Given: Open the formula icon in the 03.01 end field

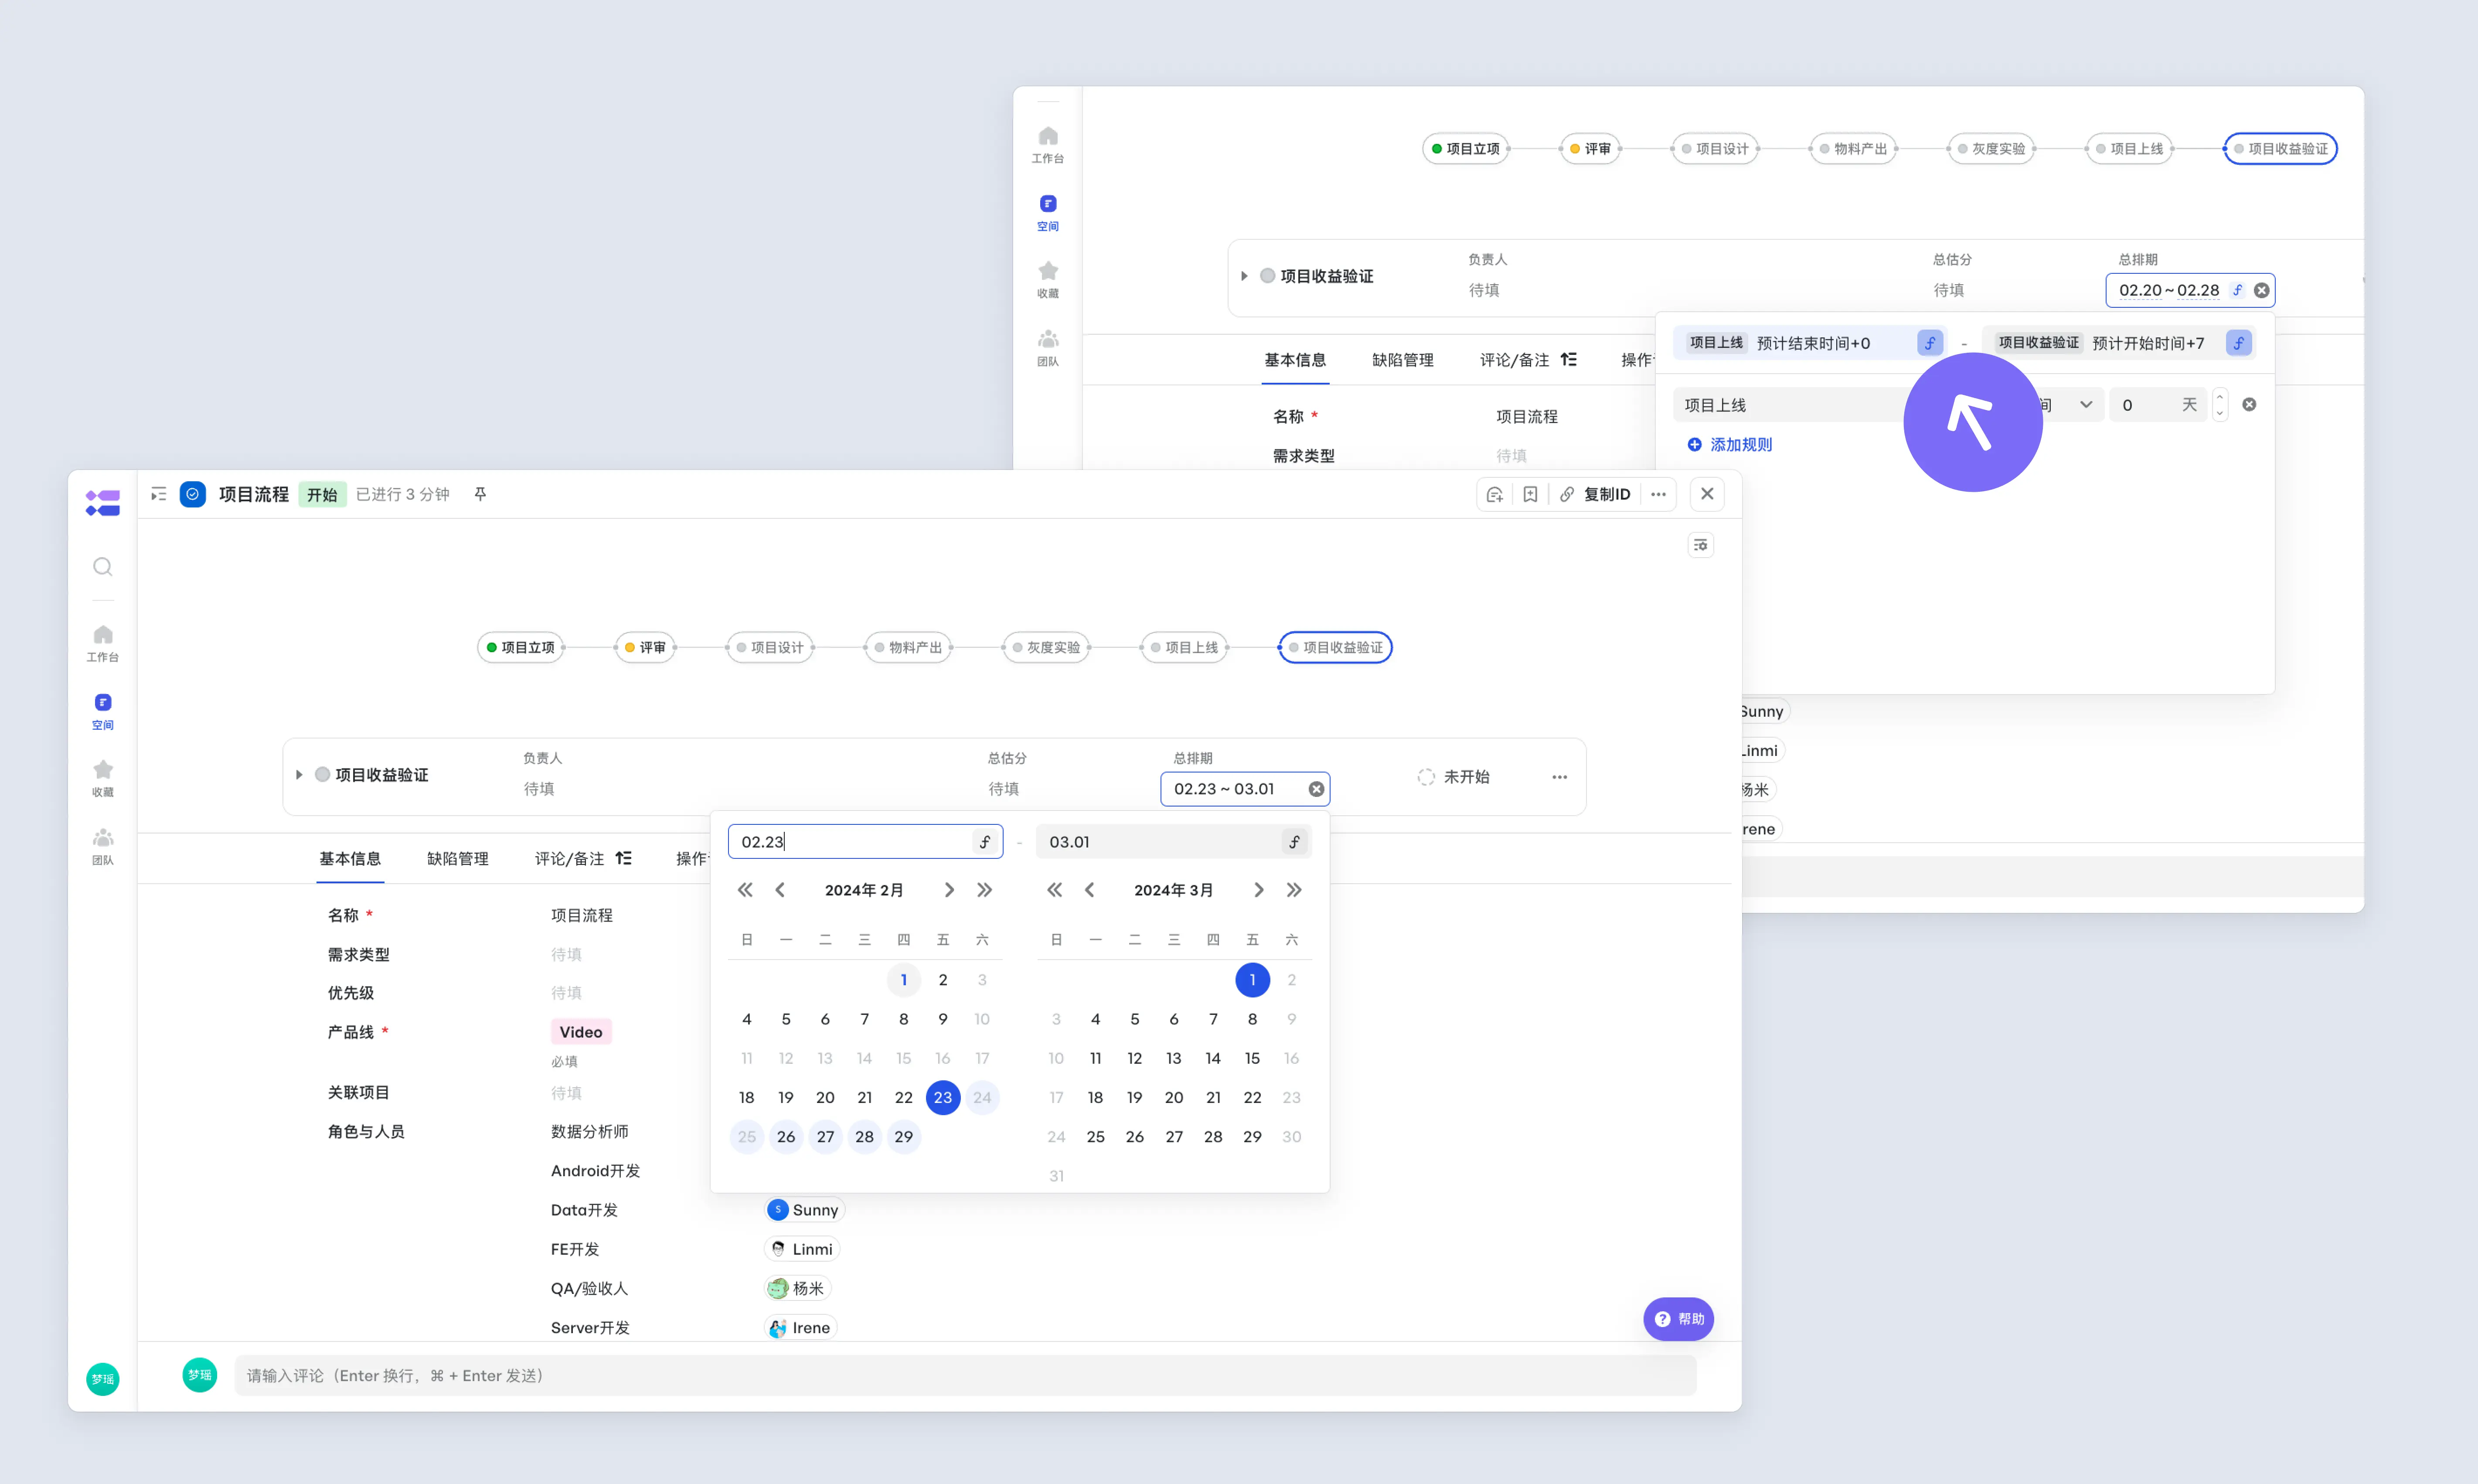Looking at the screenshot, I should (1294, 842).
